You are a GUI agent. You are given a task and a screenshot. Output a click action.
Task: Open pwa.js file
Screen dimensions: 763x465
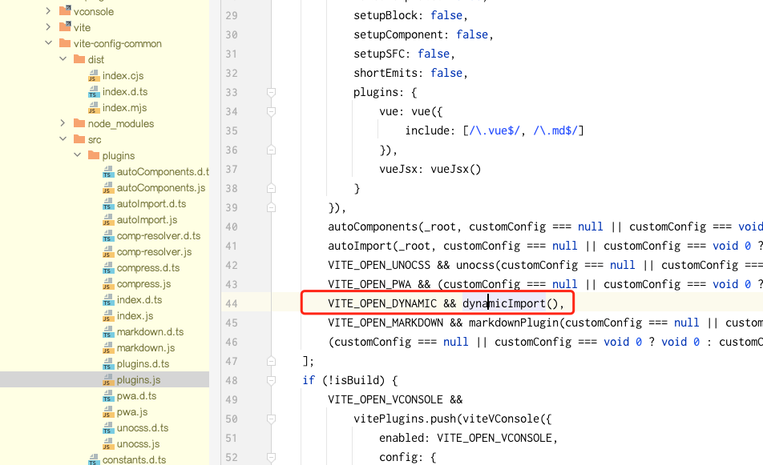coord(132,412)
